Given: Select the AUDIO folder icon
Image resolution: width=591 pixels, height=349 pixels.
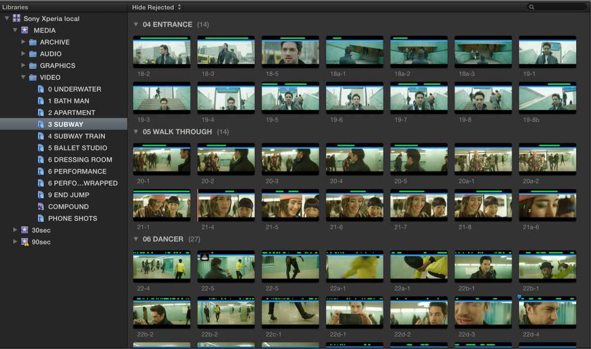Looking at the screenshot, I should [33, 54].
